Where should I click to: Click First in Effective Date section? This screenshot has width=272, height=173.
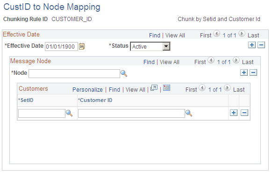coord(206,36)
